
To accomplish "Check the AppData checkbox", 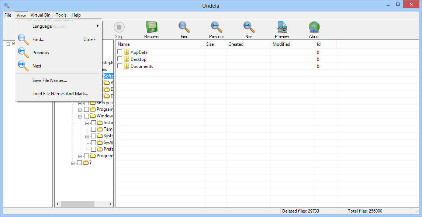I will (120, 52).
